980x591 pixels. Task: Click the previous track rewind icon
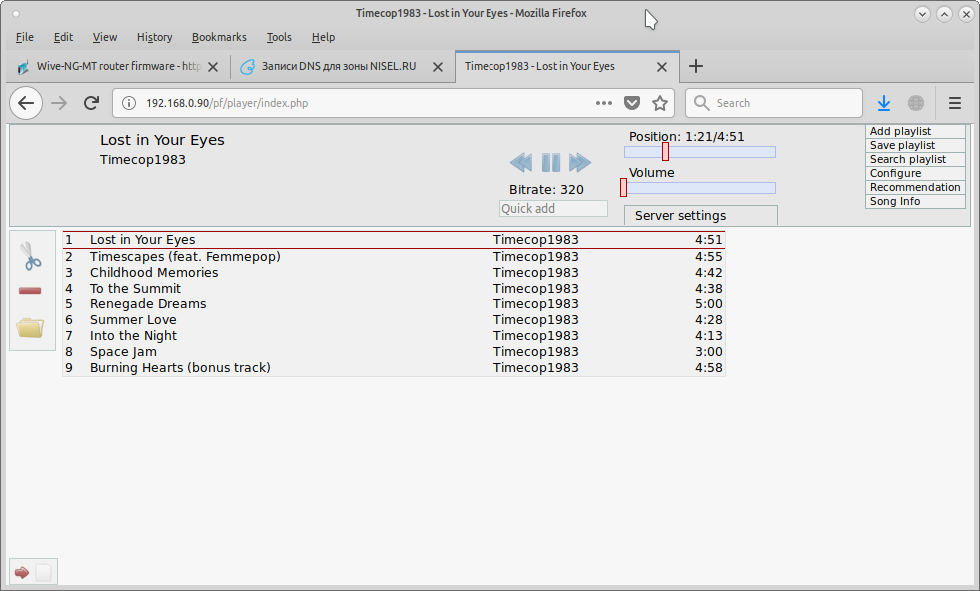point(521,163)
